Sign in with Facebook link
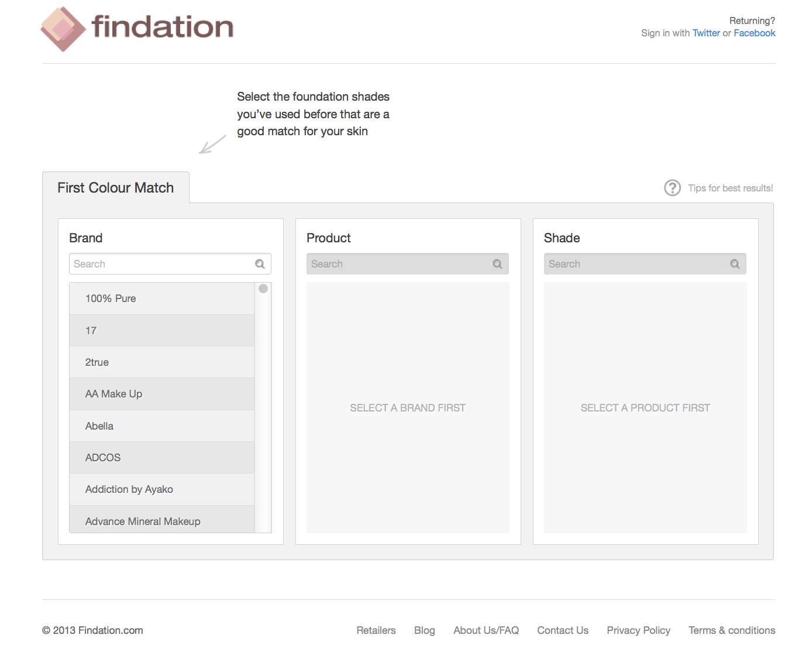Image resolution: width=785 pixels, height=645 pixels. [755, 33]
